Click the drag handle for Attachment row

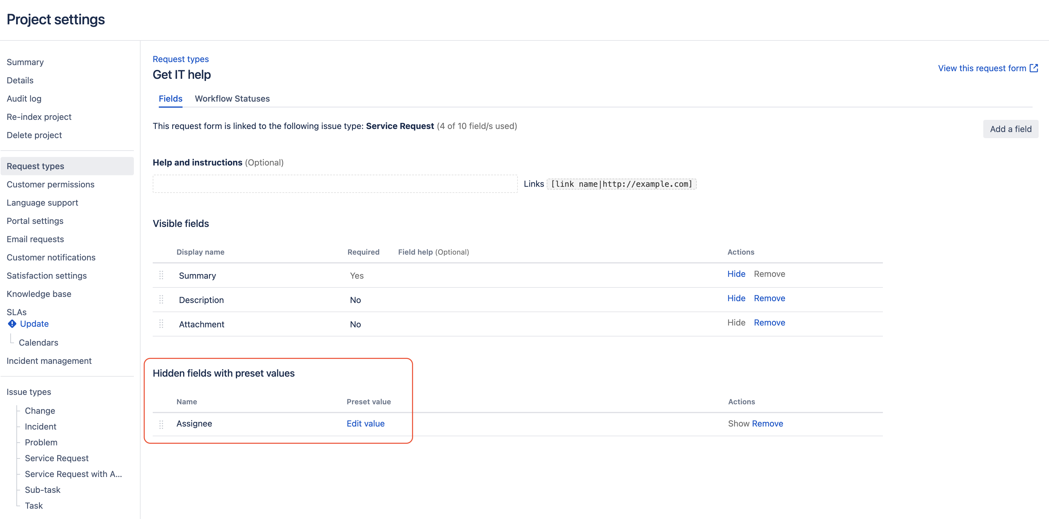pyautogui.click(x=161, y=324)
